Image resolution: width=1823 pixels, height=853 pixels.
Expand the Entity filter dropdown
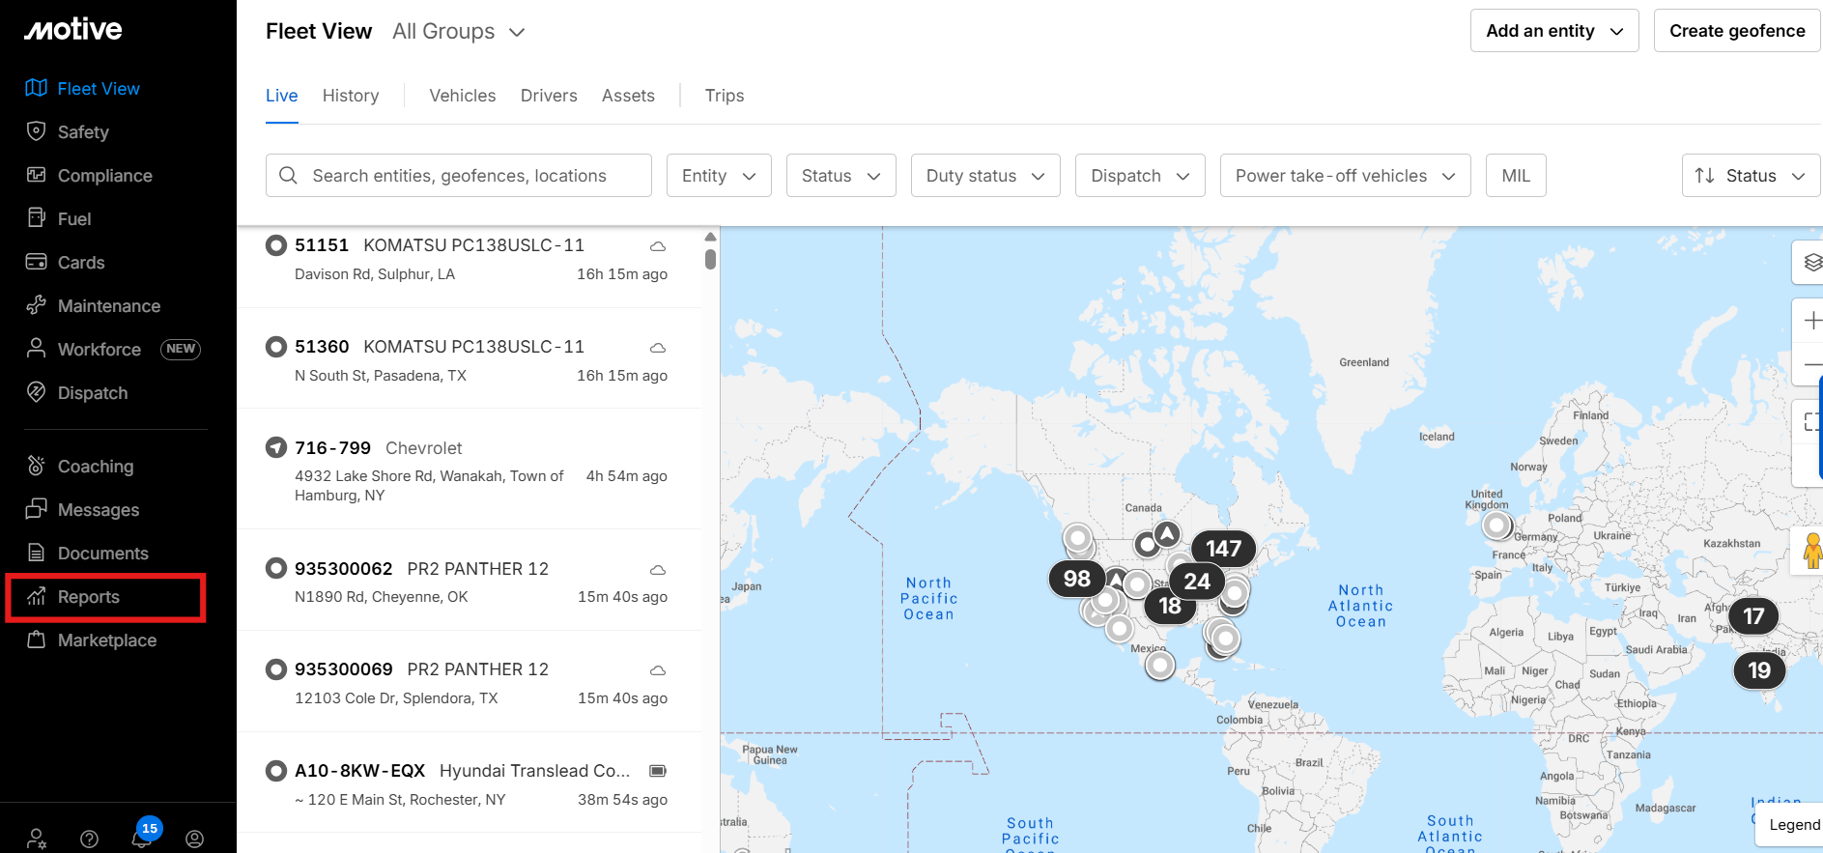[x=718, y=176]
